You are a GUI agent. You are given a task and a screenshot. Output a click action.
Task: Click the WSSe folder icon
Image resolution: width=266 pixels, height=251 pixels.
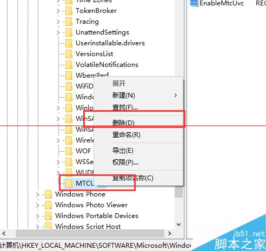click(x=69, y=162)
